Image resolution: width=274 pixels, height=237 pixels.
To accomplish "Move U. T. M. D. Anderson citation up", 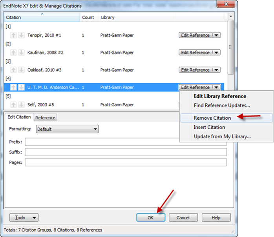I will (x=13, y=87).
